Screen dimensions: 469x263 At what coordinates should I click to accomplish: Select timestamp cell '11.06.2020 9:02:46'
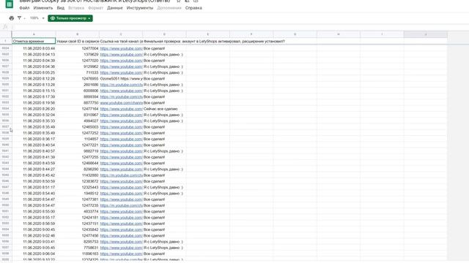[34, 235]
